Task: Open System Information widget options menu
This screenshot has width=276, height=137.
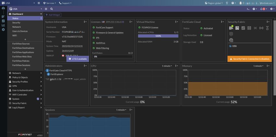Action: click(x=85, y=22)
